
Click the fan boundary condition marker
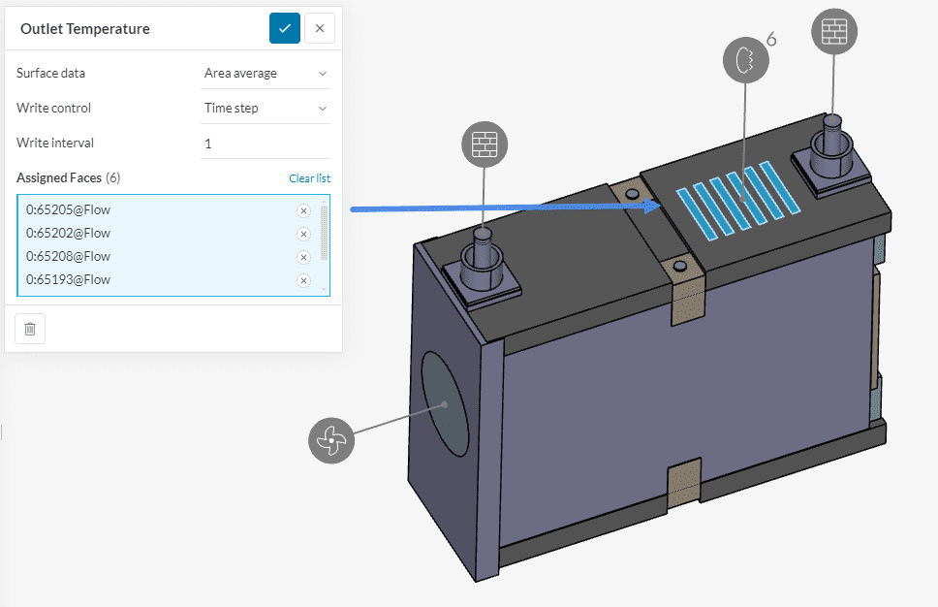pos(331,440)
